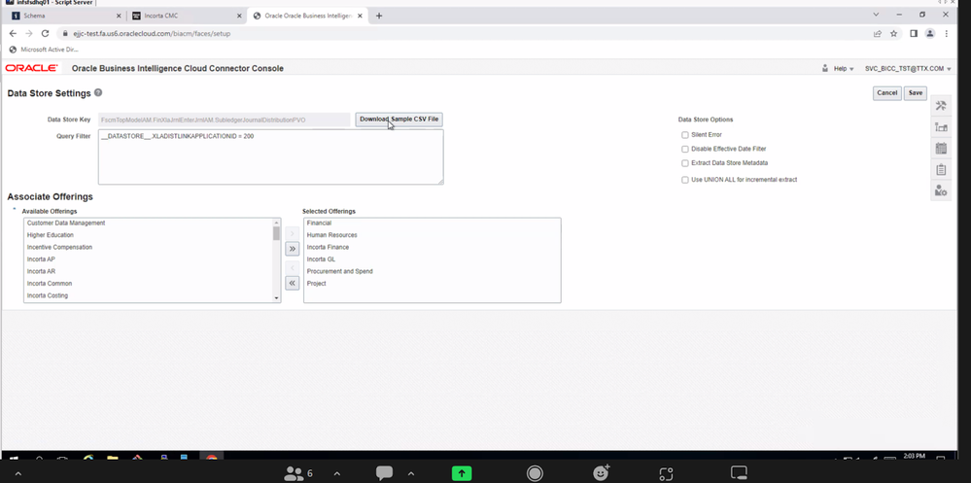This screenshot has height=483, width=971.
Task: Open Chrome profile avatar
Action: 929,33
